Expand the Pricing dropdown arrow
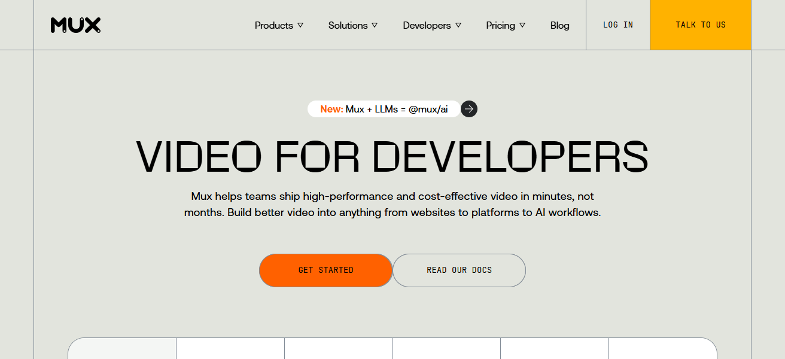Image resolution: width=785 pixels, height=359 pixels. click(x=522, y=25)
